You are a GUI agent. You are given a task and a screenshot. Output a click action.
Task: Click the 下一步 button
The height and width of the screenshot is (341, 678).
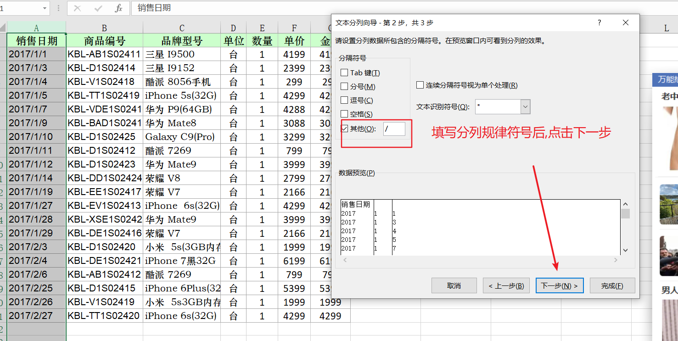pyautogui.click(x=560, y=285)
